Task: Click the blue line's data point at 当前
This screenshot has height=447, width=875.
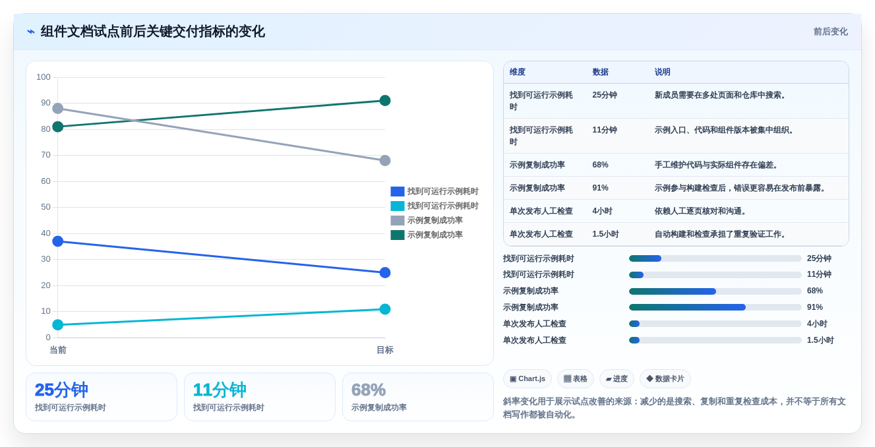Action: pyautogui.click(x=58, y=241)
